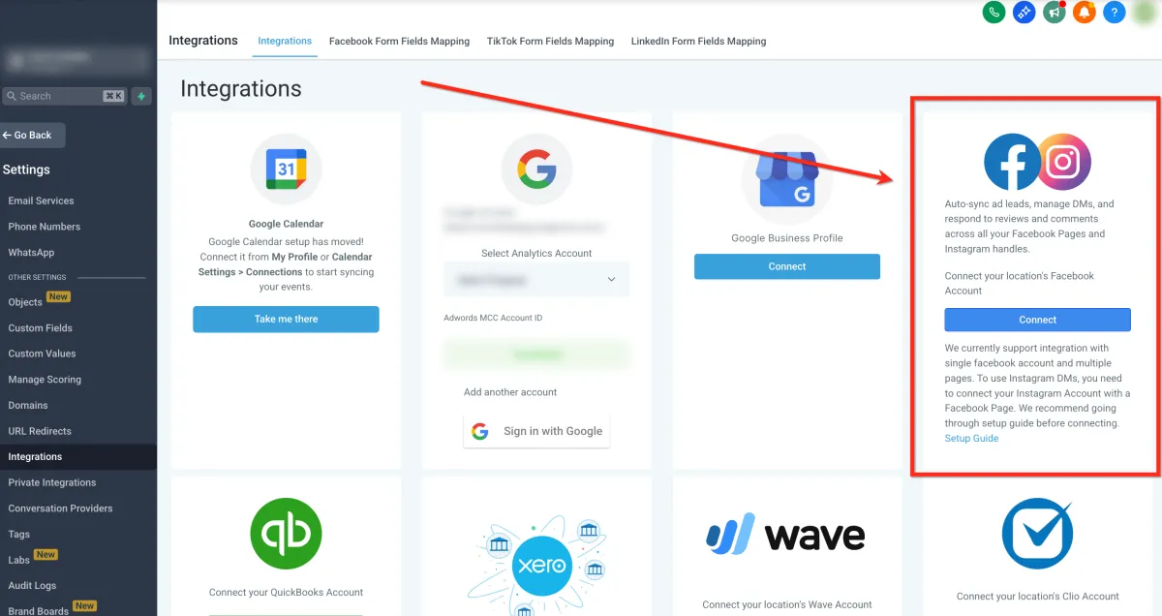Click Sign in with Google button

536,431
